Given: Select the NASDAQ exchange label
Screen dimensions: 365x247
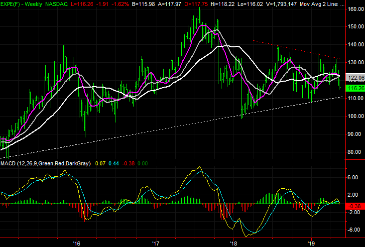Looking at the screenshot, I should pos(57,4).
